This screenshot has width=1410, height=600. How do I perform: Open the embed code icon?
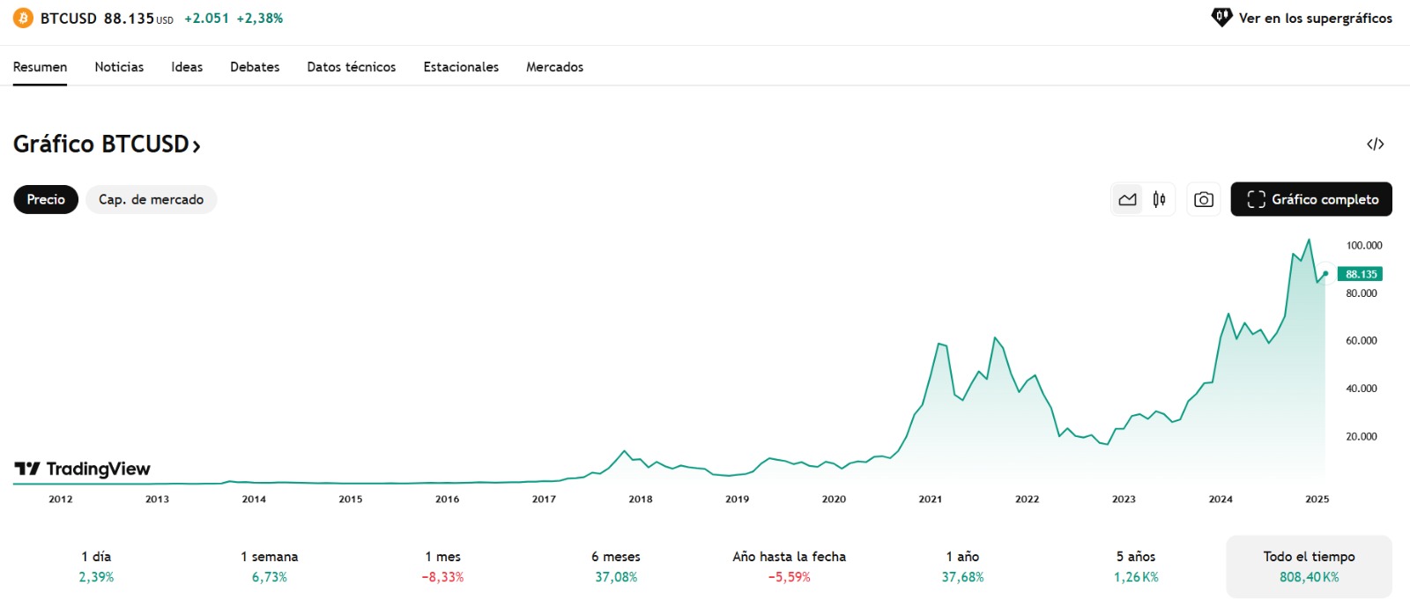pyautogui.click(x=1375, y=144)
